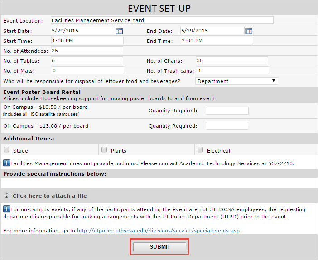Expand the food disposal responsibility dropdown
Viewport: 318px width, 260px height.
pos(236,81)
